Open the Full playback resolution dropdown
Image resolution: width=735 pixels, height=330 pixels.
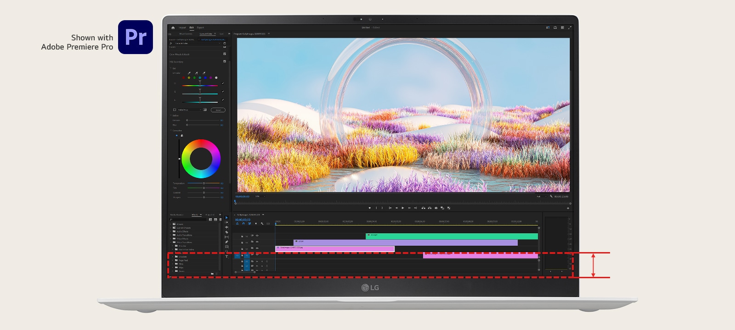542,196
